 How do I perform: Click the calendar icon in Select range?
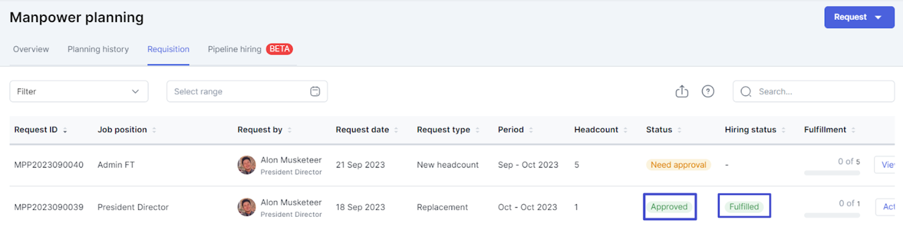tap(315, 91)
